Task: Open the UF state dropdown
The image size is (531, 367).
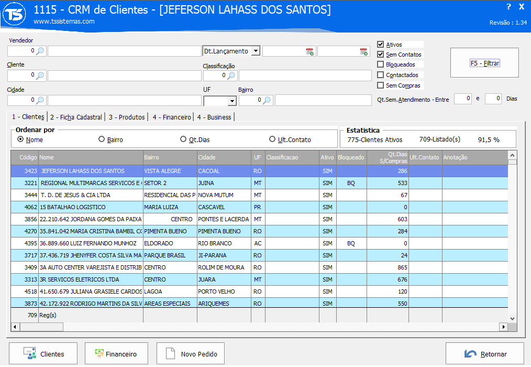Action: [x=231, y=101]
